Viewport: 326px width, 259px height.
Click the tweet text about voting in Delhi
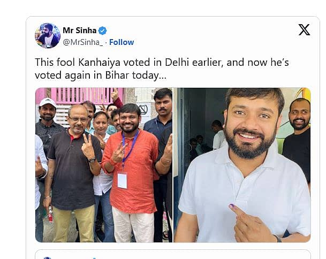click(x=162, y=69)
